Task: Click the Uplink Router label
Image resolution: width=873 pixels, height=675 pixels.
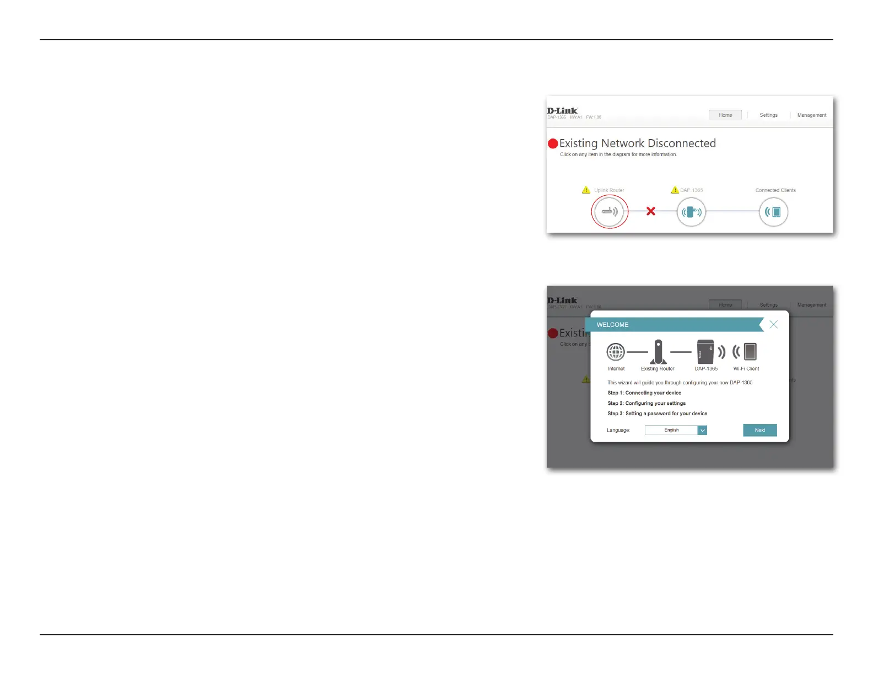Action: click(x=609, y=190)
